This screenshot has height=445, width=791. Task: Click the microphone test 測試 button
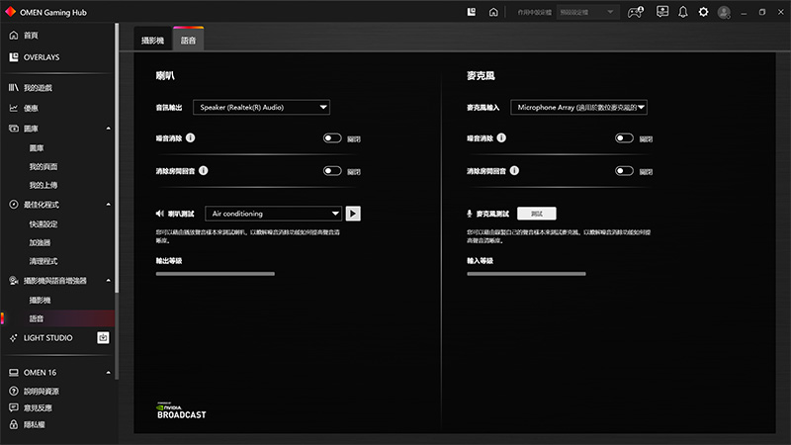537,214
